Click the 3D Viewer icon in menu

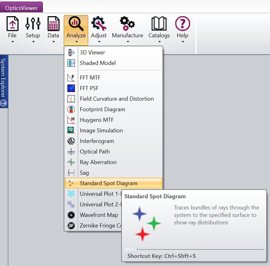[x=71, y=53]
